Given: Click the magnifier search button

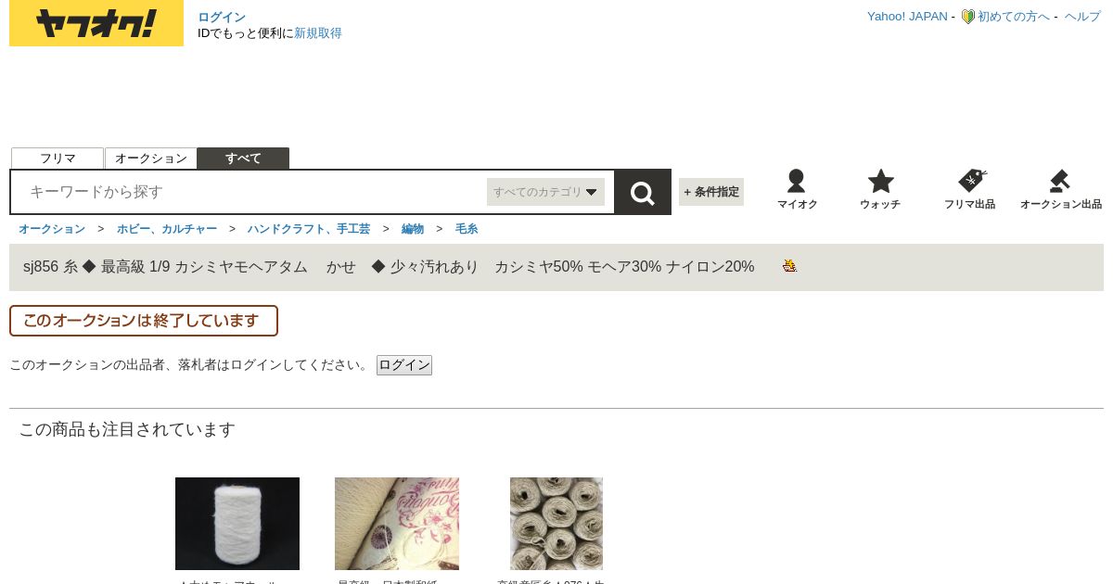Looking at the screenshot, I should pyautogui.click(x=643, y=192).
